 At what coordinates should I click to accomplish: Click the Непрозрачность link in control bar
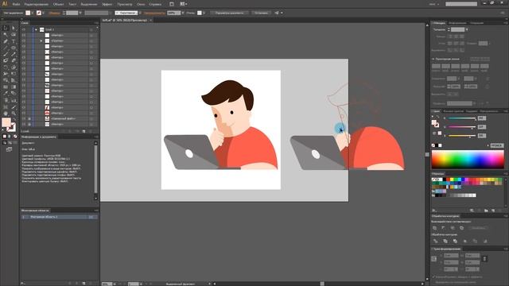pos(154,13)
